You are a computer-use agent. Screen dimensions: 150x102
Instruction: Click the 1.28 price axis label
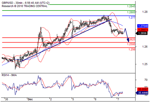click(145, 12)
